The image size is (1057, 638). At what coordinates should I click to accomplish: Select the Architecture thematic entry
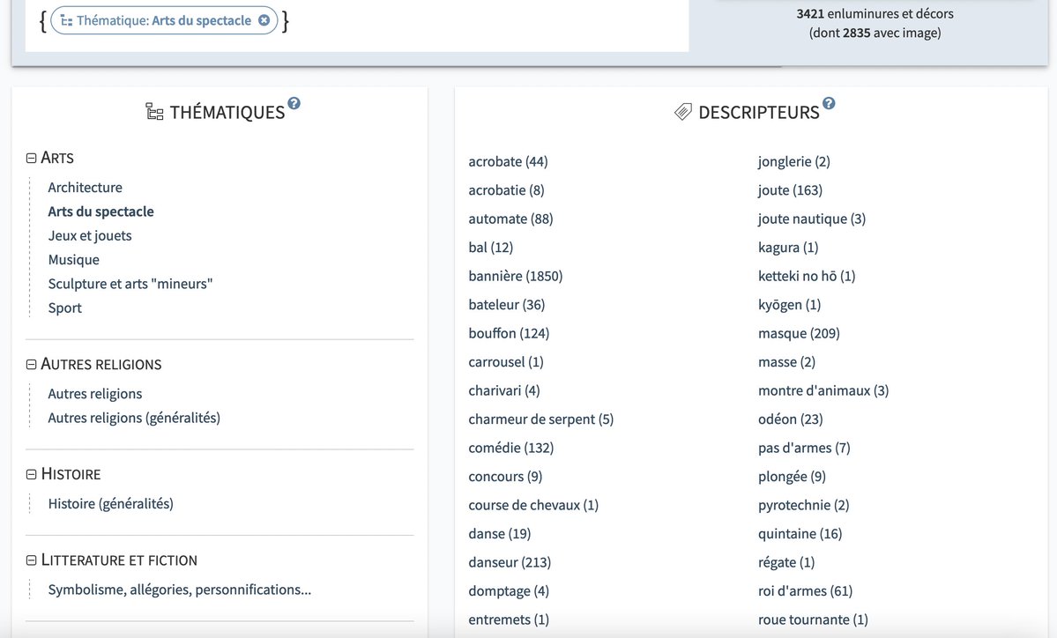point(85,187)
